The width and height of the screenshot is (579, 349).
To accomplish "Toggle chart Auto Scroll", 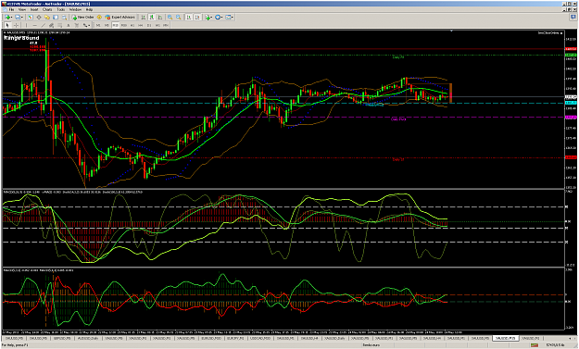I will coord(189,18).
